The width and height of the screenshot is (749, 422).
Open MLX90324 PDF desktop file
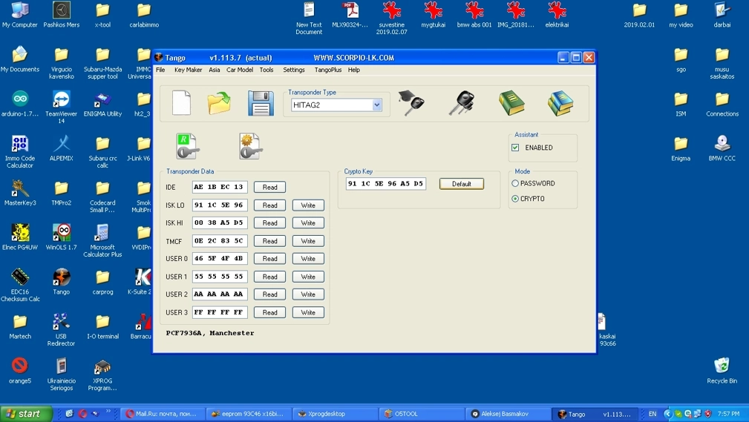(x=350, y=15)
